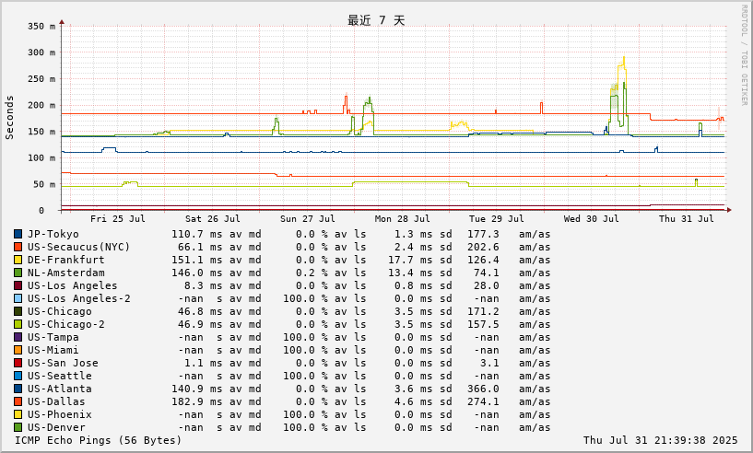
Task: Click the US-Los Angeles maroon legend swatch
Action: (x=18, y=286)
